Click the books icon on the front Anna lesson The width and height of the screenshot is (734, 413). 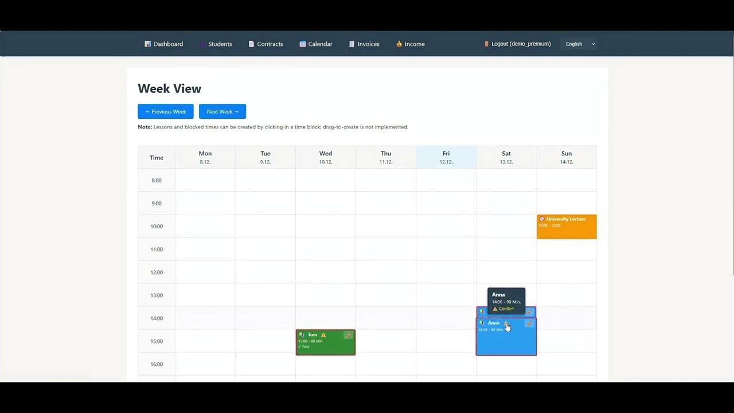(x=482, y=324)
